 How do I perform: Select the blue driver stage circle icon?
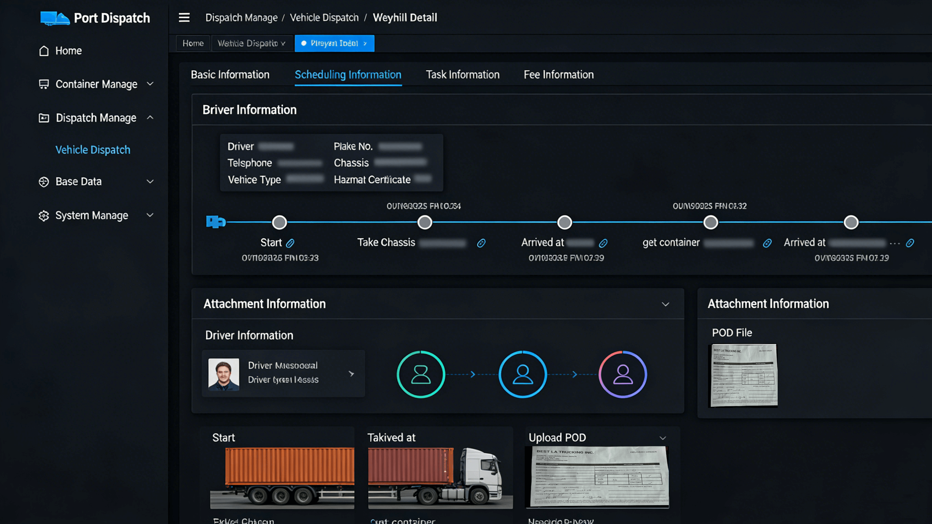coord(522,374)
